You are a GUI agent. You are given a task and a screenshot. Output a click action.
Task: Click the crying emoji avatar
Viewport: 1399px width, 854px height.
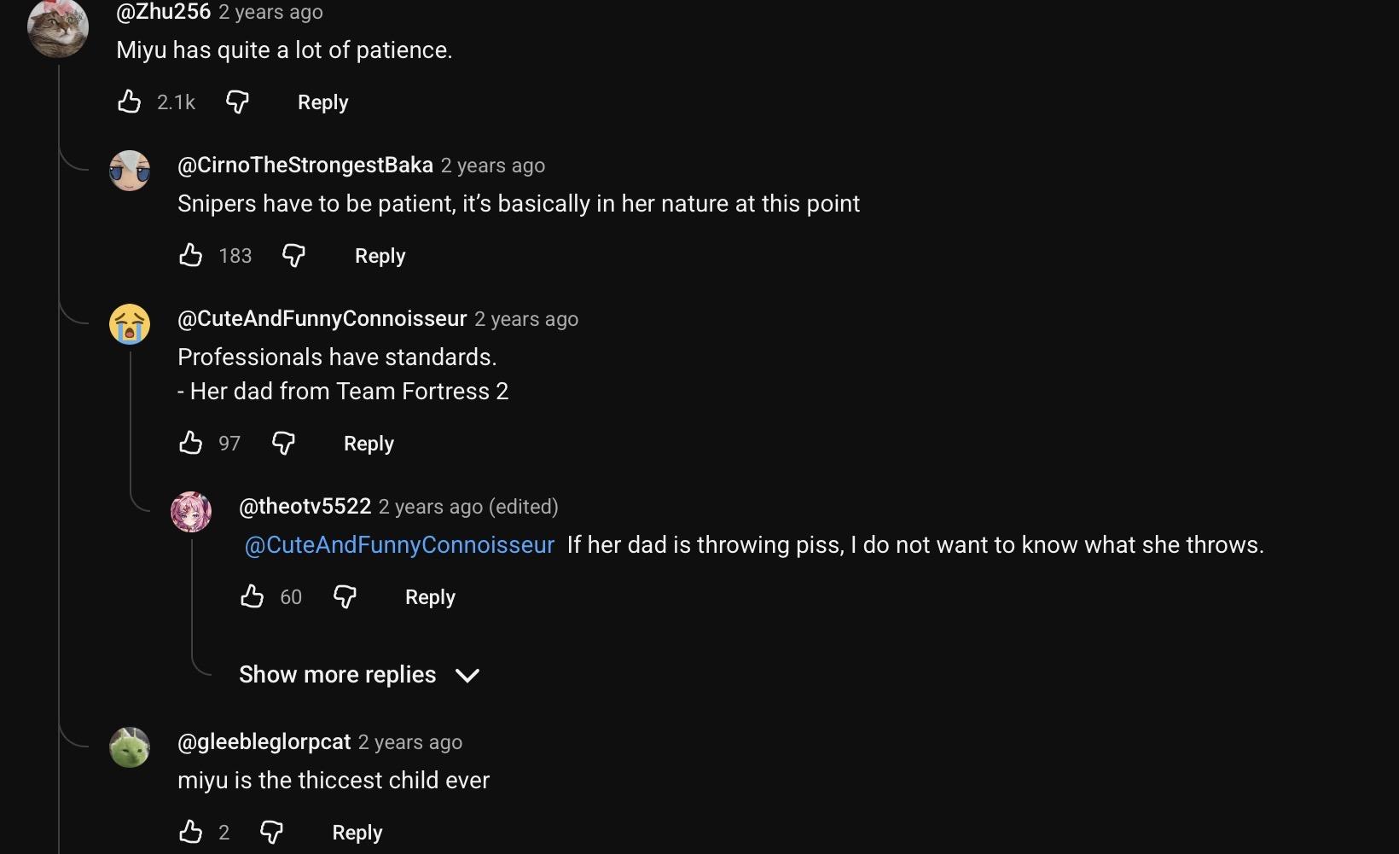(130, 324)
